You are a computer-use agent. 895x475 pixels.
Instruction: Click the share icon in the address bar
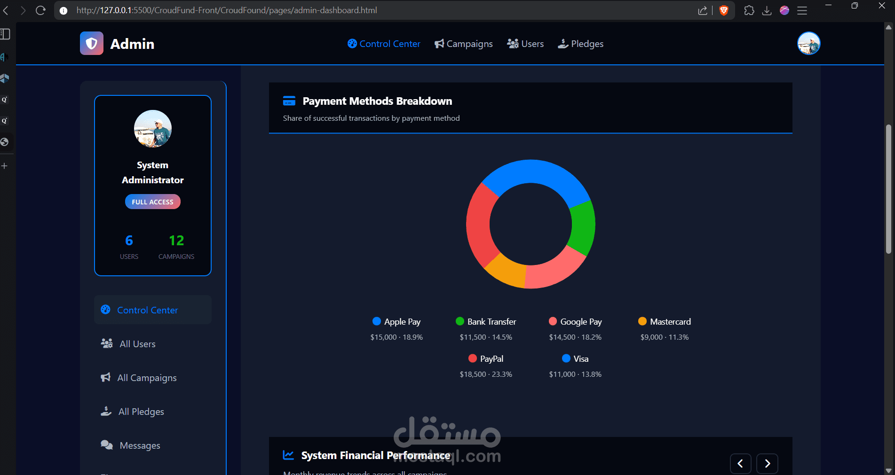click(703, 10)
